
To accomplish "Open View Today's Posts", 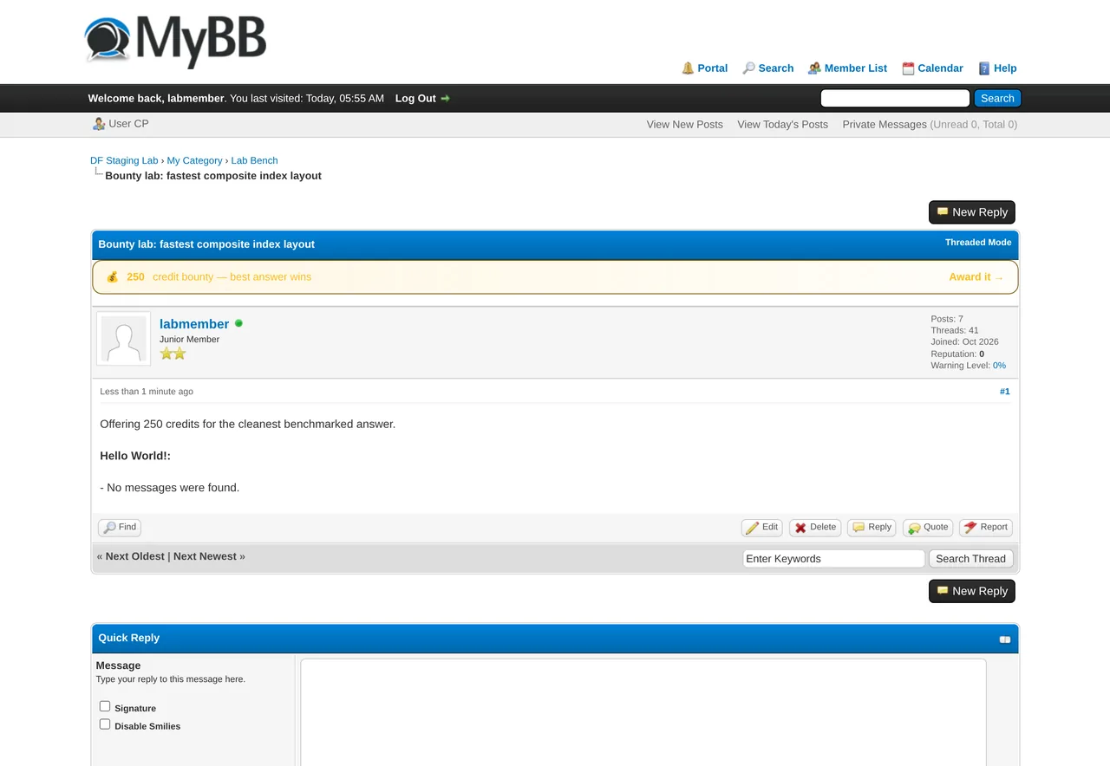I will pyautogui.click(x=783, y=125).
